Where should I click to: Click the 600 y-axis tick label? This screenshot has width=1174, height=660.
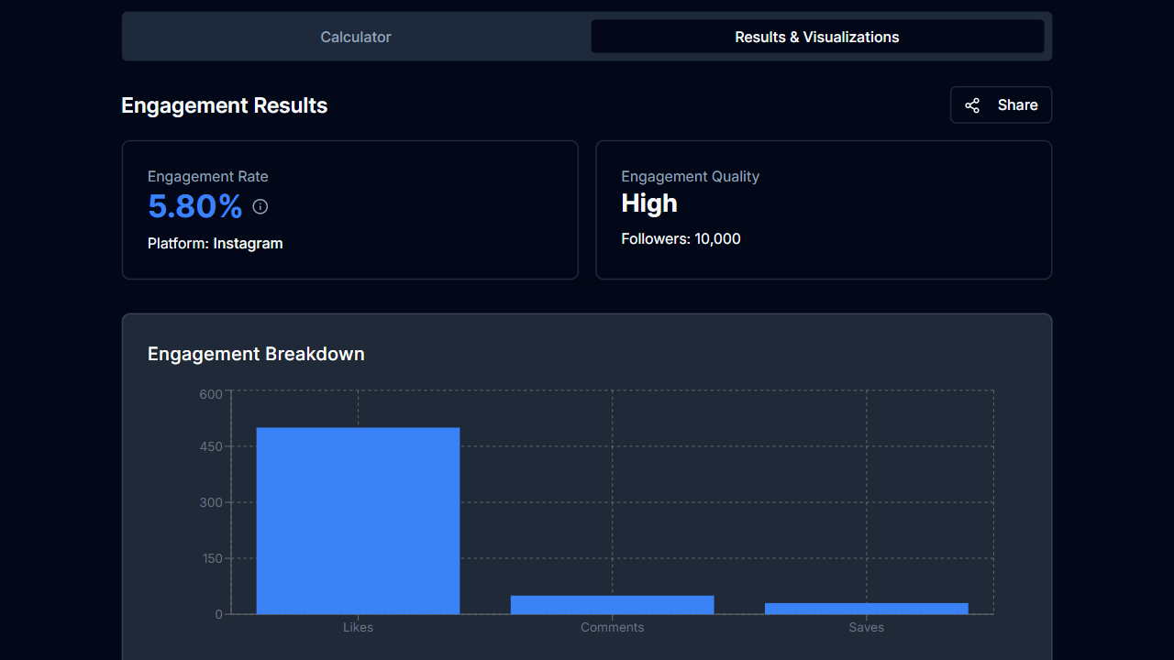(211, 394)
